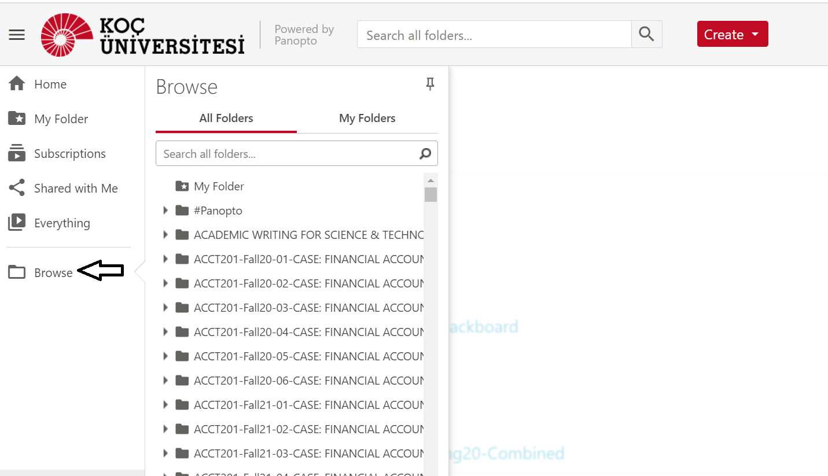Open My Folder in the left sidebar
Viewport: 828px width, 476px height.
[x=61, y=119]
